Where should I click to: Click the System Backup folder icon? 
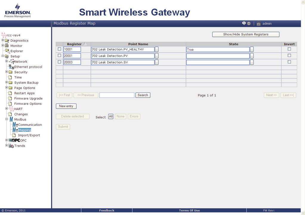coord(10,83)
